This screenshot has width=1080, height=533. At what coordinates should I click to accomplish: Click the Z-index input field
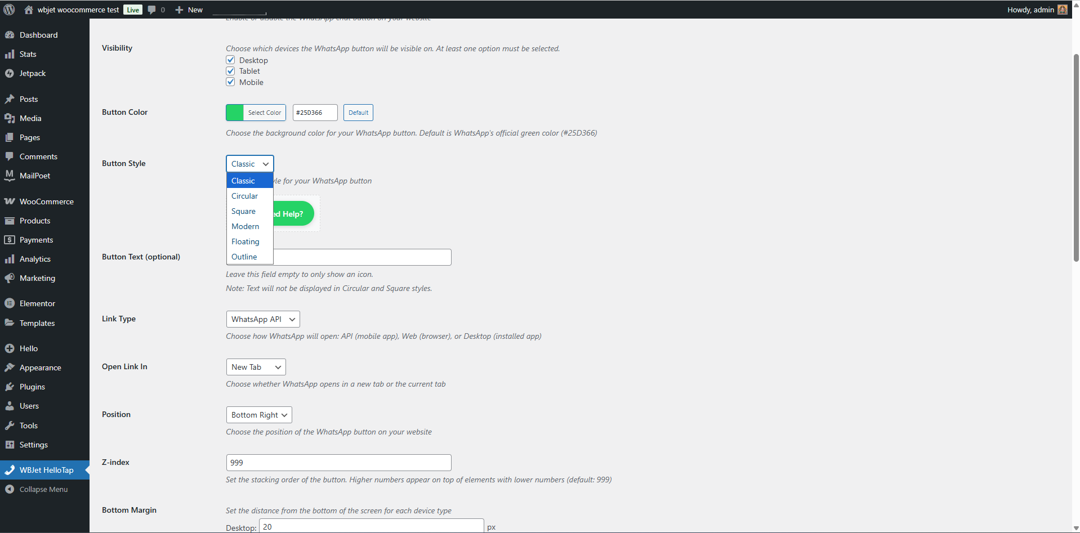point(338,462)
